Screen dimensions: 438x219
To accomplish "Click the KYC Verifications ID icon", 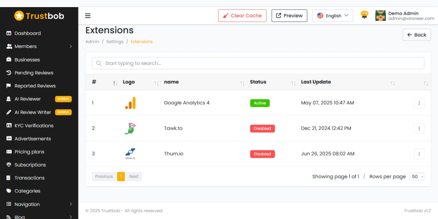I will coord(9,126).
